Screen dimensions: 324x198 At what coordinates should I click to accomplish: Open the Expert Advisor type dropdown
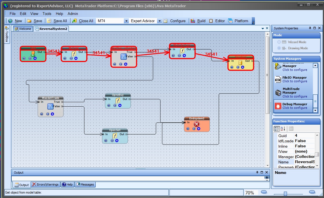tap(159, 21)
